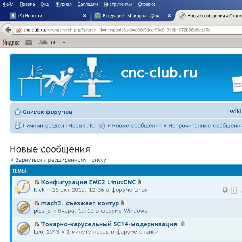Open the Windows forum link
The height and width of the screenshot is (242, 242).
click(x=136, y=211)
